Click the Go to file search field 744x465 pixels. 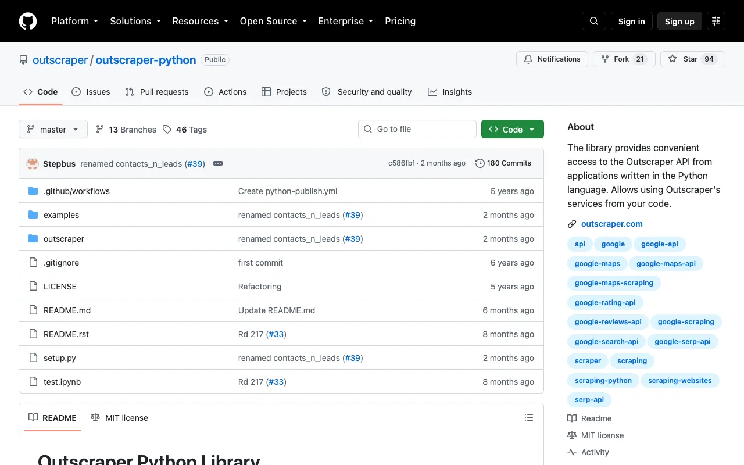[417, 129]
